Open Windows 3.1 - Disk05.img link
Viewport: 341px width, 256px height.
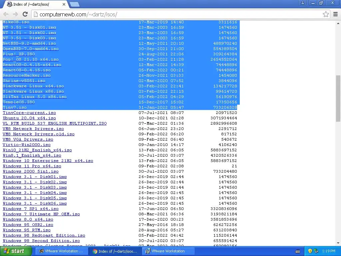click(35, 198)
